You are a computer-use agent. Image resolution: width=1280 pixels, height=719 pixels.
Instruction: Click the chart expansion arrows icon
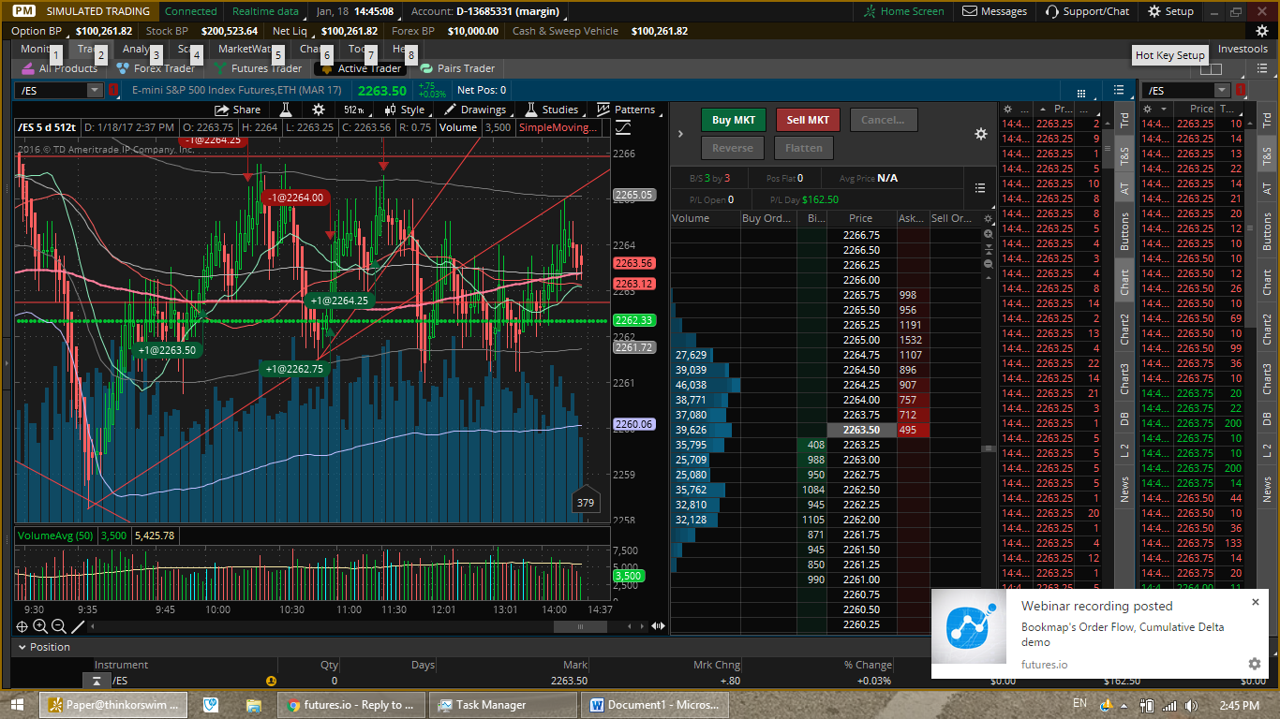(659, 626)
